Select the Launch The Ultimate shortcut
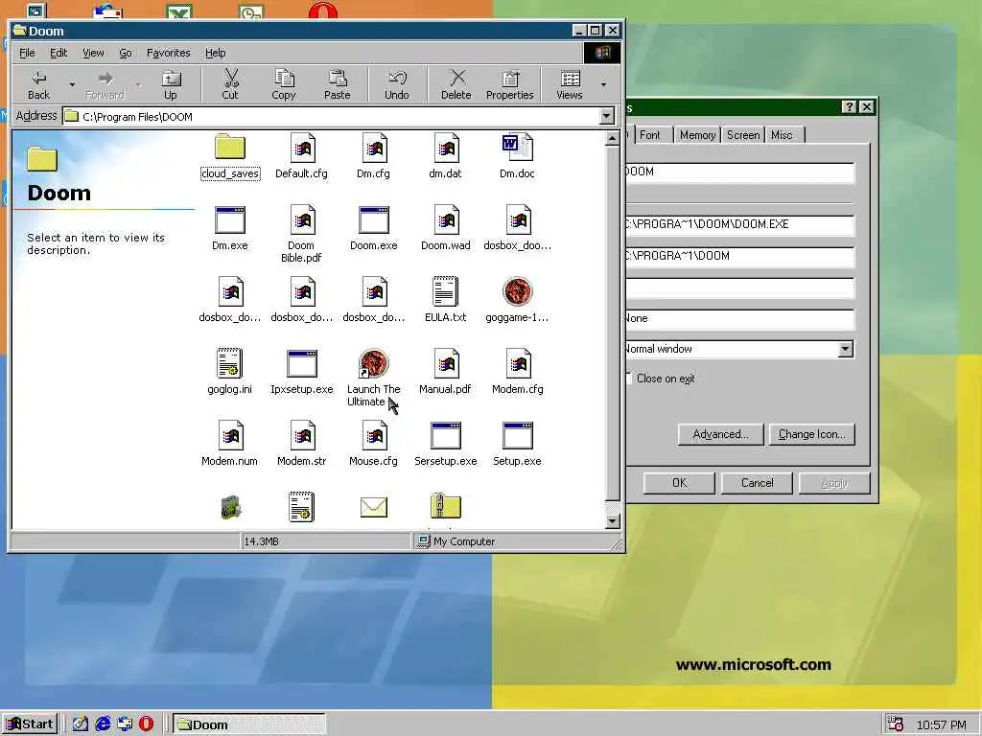The width and height of the screenshot is (982, 736). (374, 378)
